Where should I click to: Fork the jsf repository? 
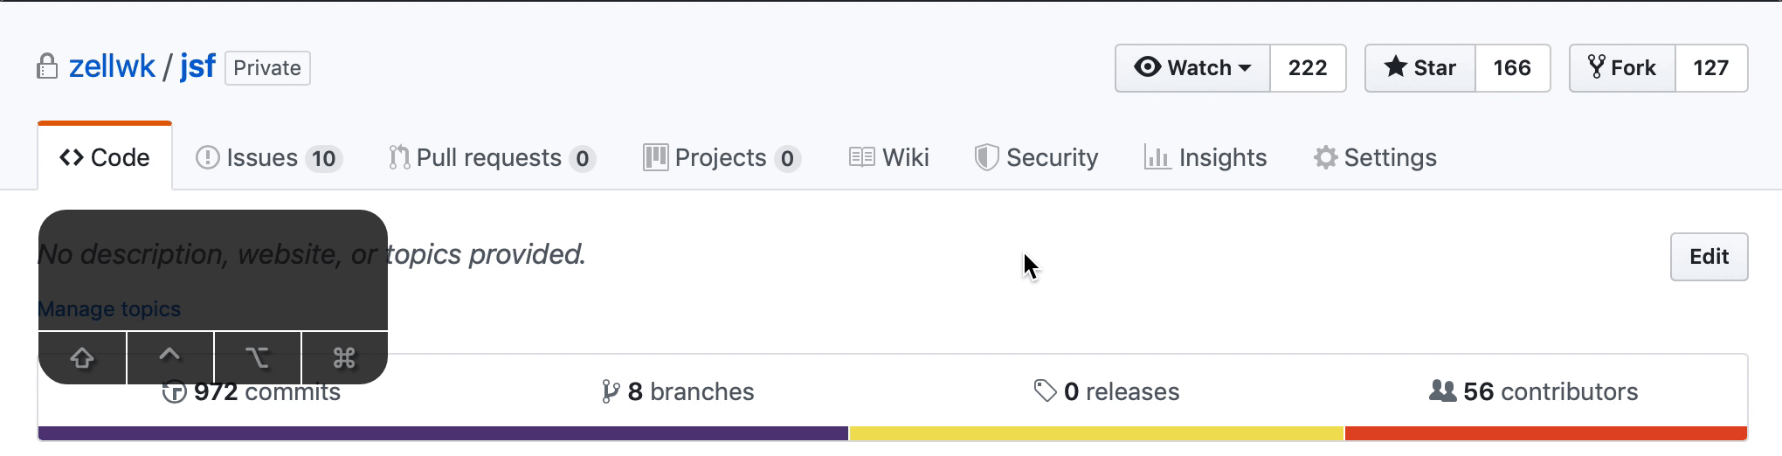tap(1623, 68)
